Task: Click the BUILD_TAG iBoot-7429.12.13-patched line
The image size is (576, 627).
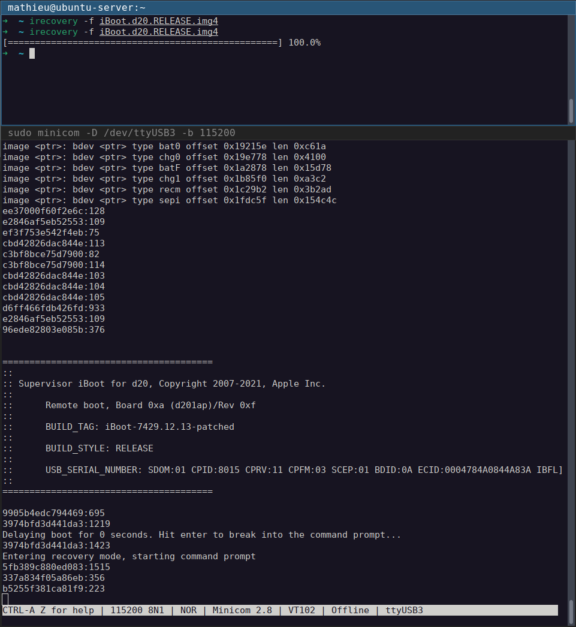Action: pos(140,427)
